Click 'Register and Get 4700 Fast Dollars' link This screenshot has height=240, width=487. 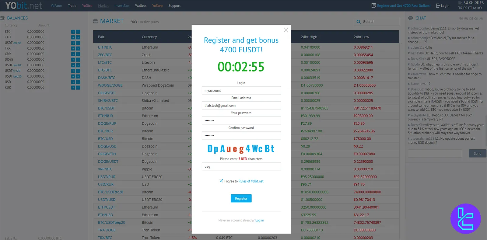coord(404,5)
